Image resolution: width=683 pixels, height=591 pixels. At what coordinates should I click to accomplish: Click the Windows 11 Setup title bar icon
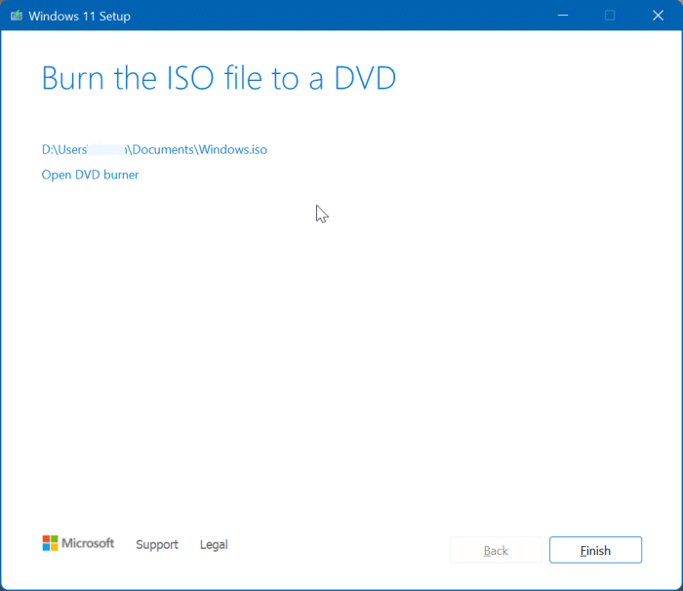17,17
